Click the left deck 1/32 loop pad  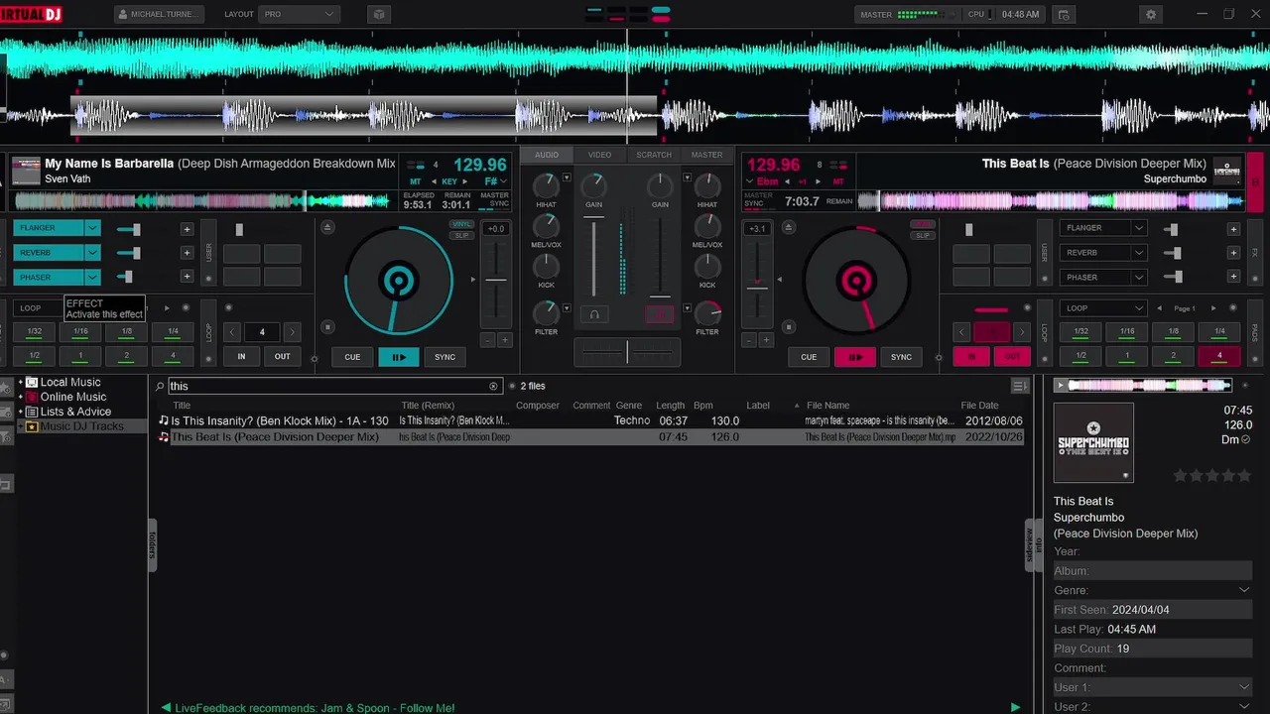(x=35, y=331)
